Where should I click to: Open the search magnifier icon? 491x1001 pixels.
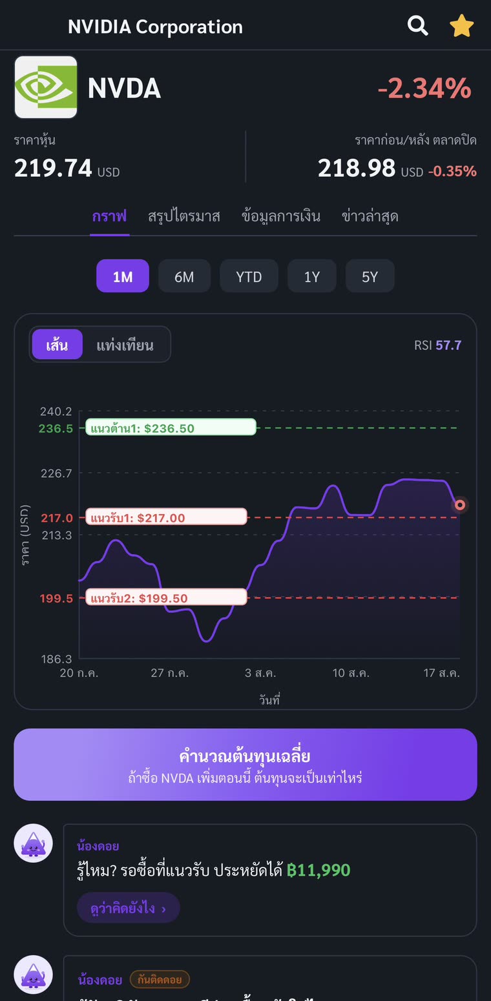coord(418,26)
